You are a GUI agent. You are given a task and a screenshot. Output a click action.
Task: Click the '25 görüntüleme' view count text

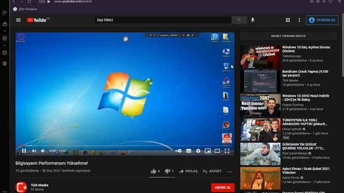coord(27,170)
